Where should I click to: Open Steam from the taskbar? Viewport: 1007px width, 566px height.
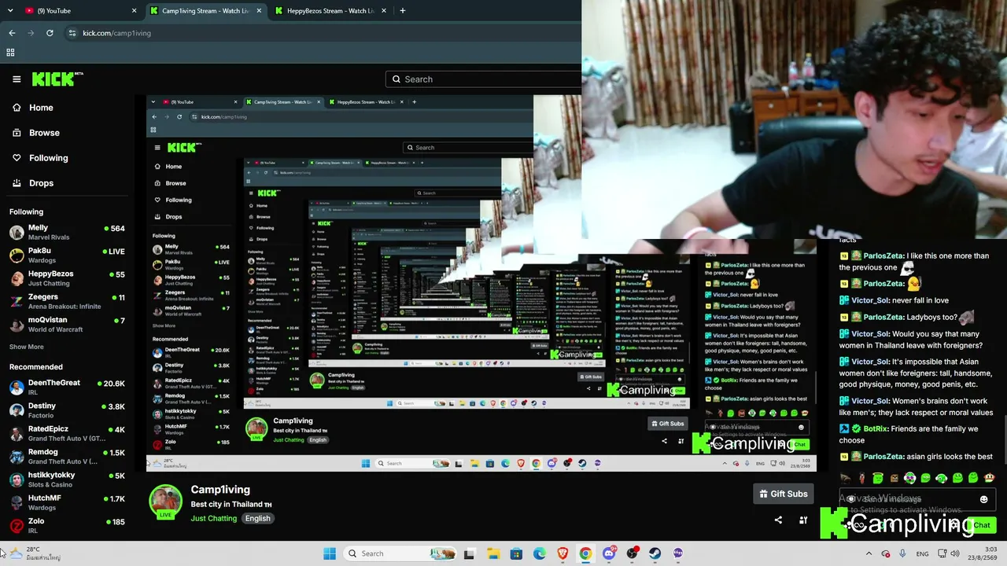point(655,553)
